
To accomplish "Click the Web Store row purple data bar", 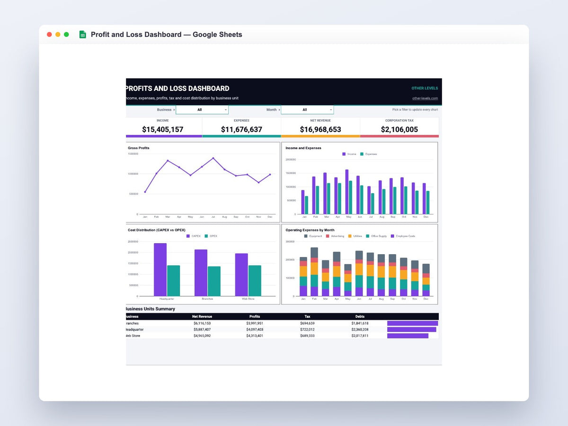I will [x=408, y=336].
